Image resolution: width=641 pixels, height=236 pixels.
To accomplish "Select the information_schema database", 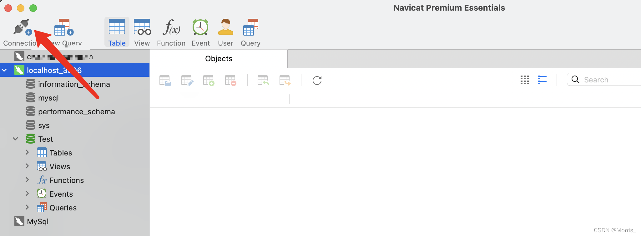I will [x=74, y=84].
